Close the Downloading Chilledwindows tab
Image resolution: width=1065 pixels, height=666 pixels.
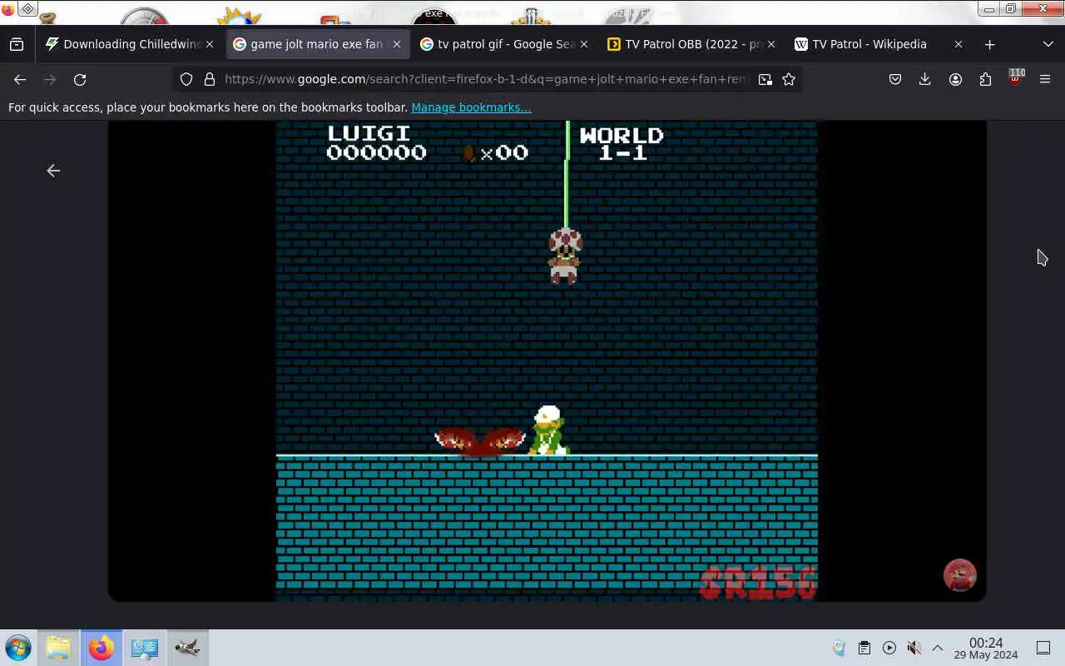[210, 44]
